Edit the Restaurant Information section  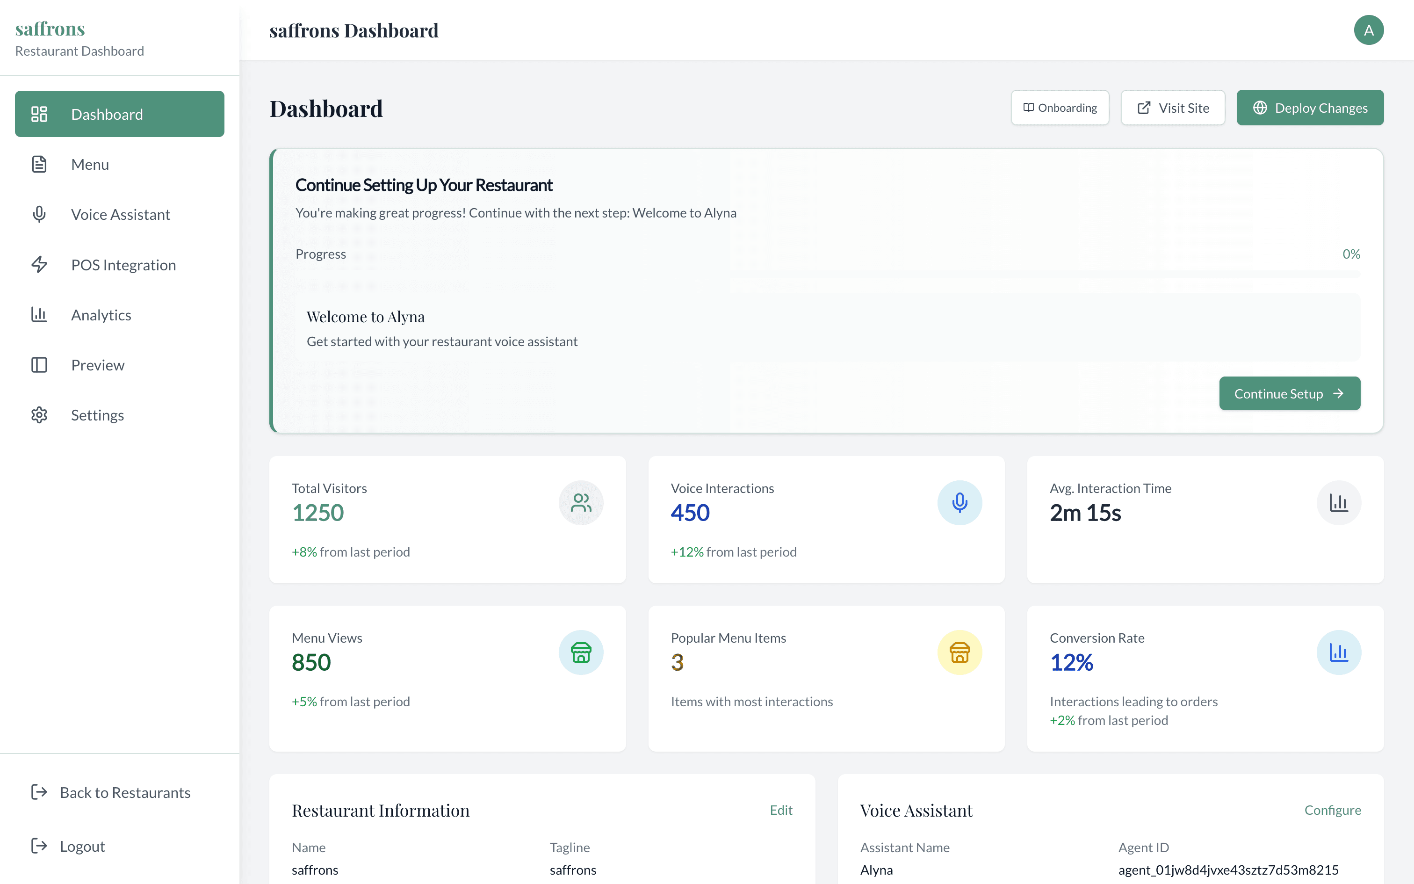(780, 810)
